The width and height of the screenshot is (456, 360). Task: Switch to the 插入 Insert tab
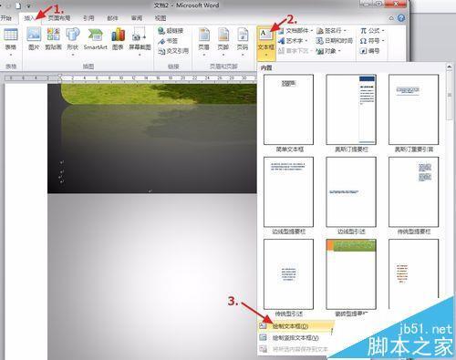[30, 18]
